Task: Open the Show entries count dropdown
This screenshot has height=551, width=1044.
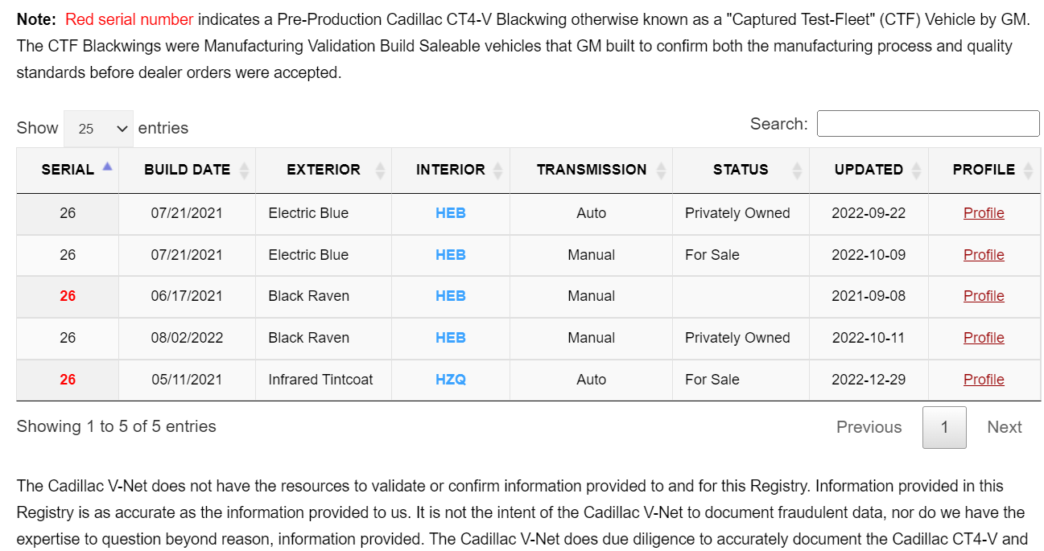Action: [x=98, y=129]
